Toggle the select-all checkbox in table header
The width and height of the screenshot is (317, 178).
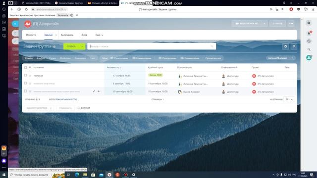click(25, 67)
